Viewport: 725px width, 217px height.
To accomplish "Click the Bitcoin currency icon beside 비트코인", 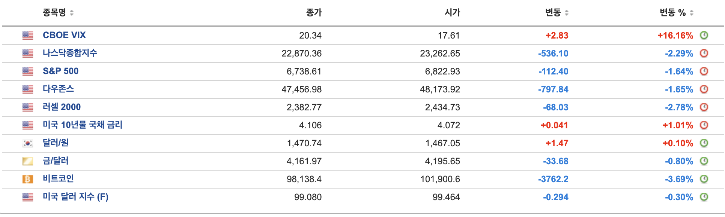I will click(x=27, y=179).
